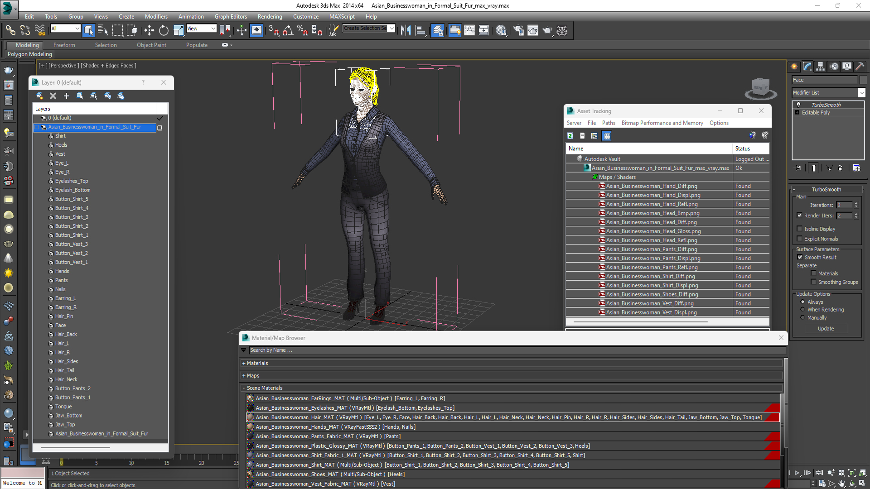Open Render Setup teapot icon
870x489 pixels.
518,30
